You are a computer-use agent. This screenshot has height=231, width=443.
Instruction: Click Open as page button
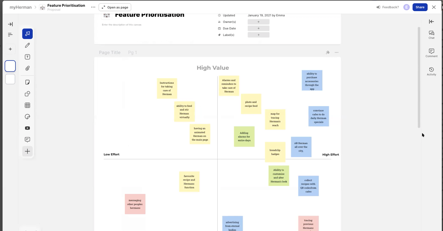click(115, 7)
